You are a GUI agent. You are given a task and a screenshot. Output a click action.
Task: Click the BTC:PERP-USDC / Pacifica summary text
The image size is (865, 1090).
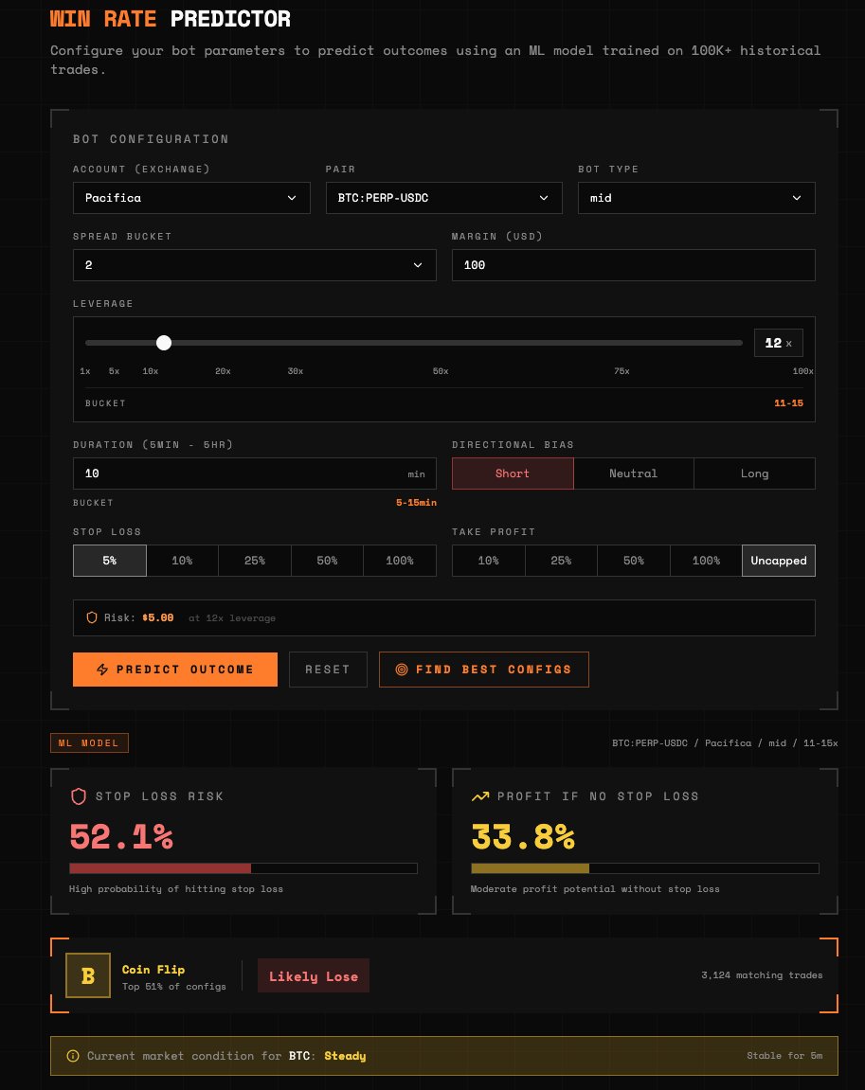(725, 743)
